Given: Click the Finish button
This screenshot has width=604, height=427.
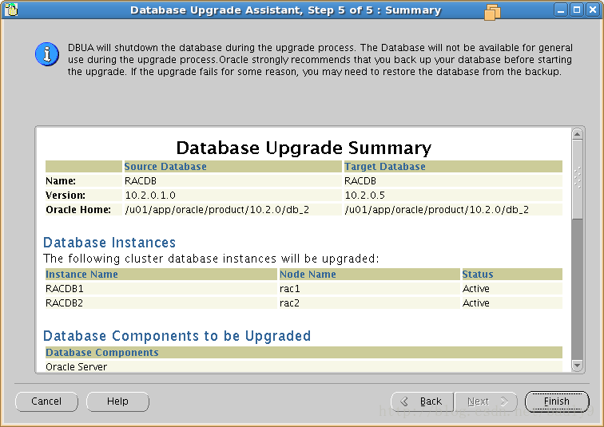Looking at the screenshot, I should click(x=557, y=401).
